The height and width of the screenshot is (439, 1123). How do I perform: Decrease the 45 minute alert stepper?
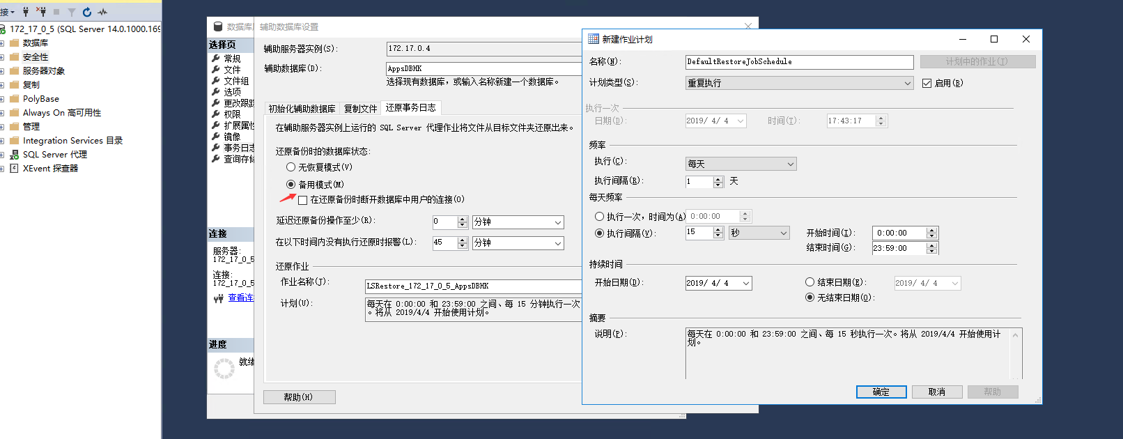[x=463, y=246]
